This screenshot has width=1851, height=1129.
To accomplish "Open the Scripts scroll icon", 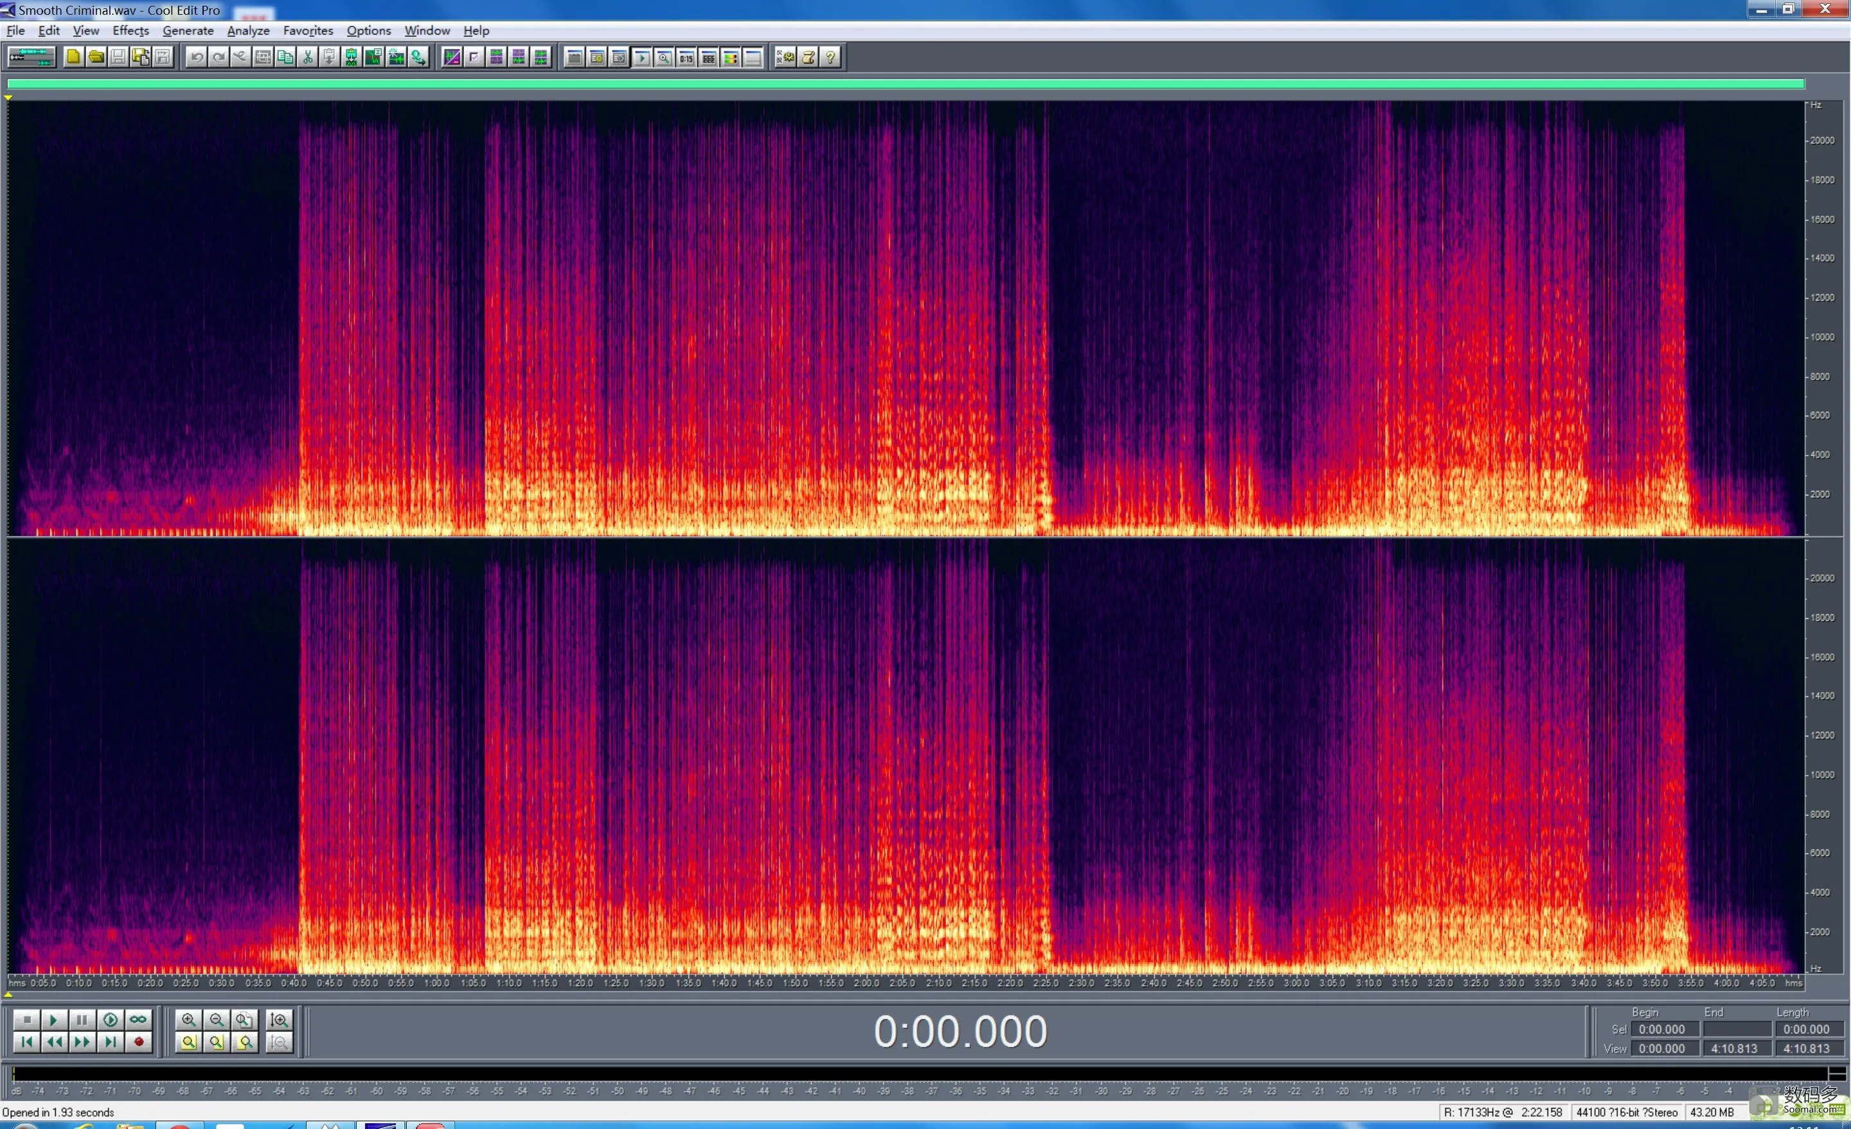I will [809, 57].
